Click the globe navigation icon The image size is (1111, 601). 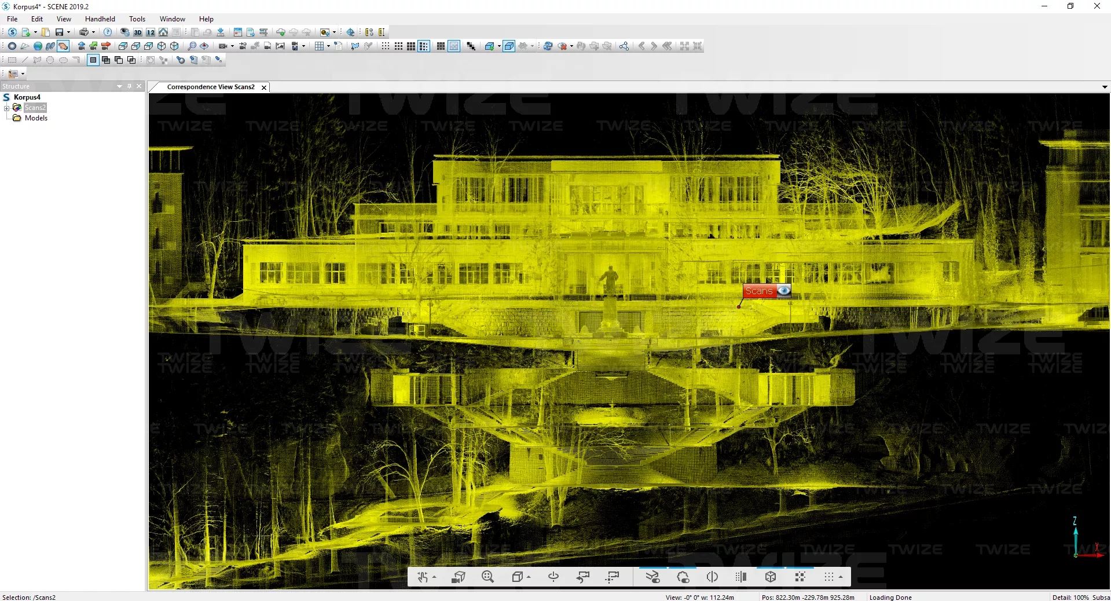(38, 46)
